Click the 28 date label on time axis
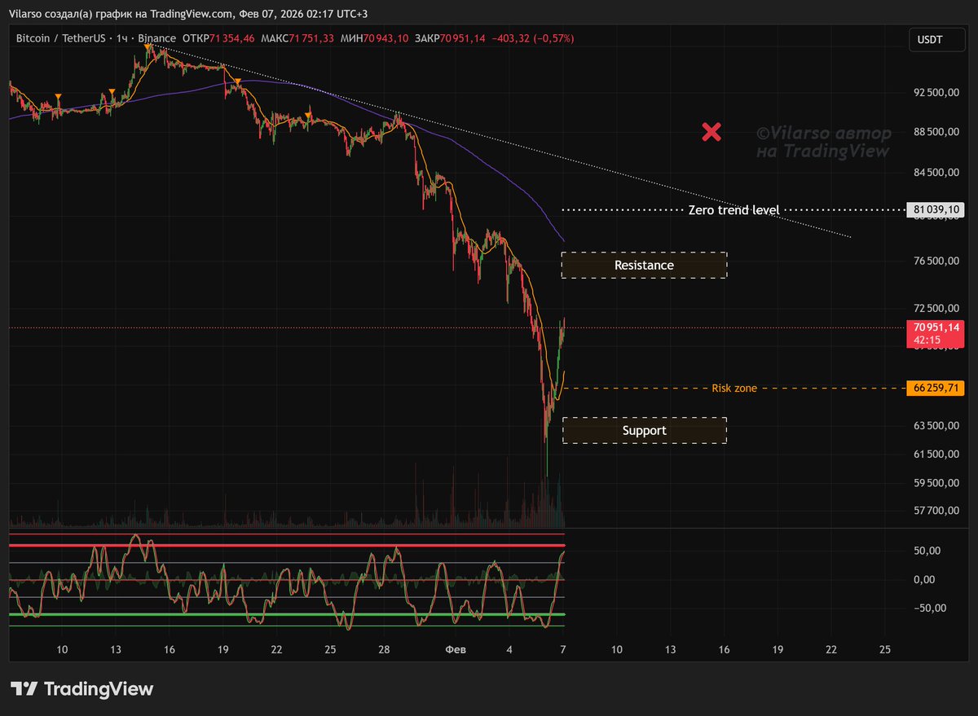Screen dimensions: 978x716 pyautogui.click(x=385, y=649)
